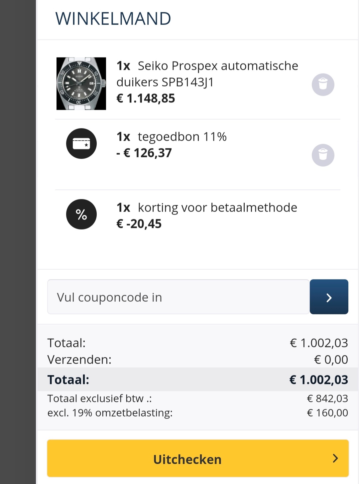Click the 'tegoedbon 11%' line text
This screenshot has height=484, width=359.
182,137
